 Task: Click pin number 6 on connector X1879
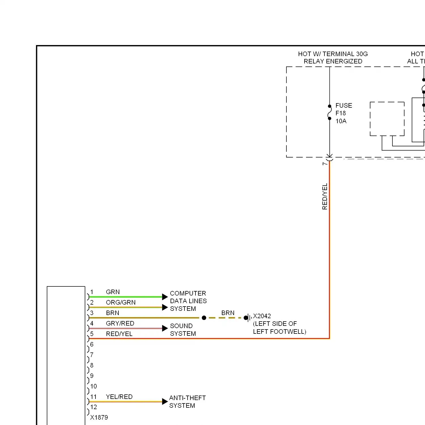coord(92,344)
